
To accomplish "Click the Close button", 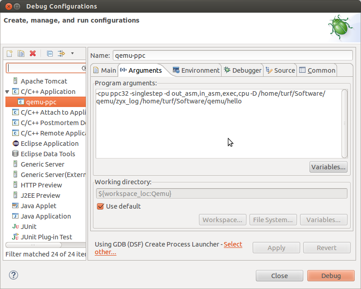I will (279, 276).
